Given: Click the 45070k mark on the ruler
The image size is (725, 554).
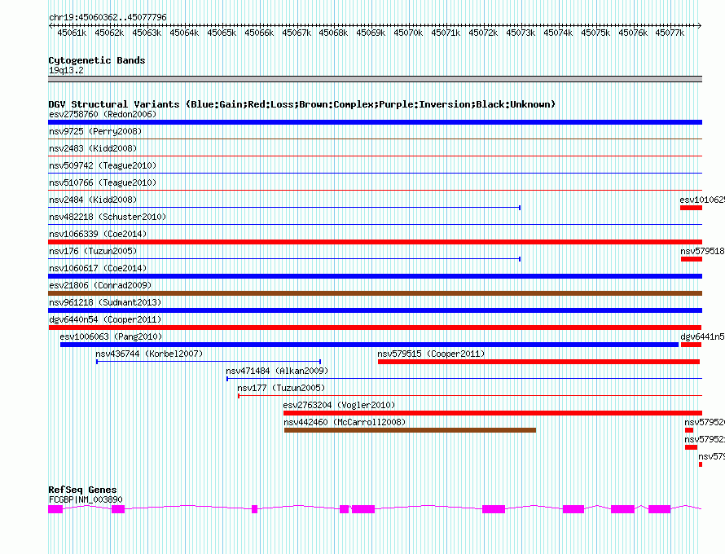Looking at the screenshot, I should pyautogui.click(x=408, y=33).
